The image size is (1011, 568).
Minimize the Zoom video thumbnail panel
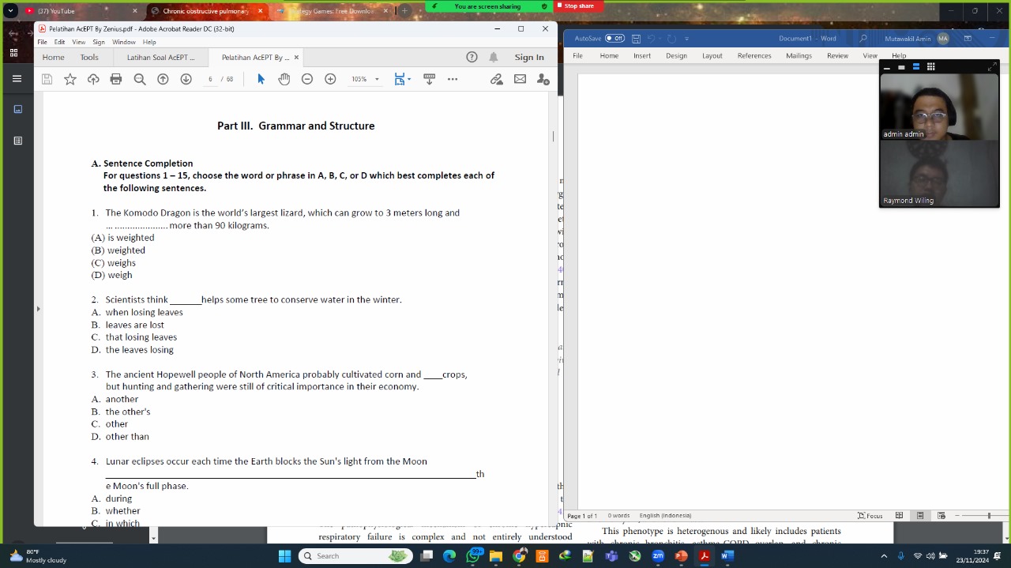pos(887,67)
